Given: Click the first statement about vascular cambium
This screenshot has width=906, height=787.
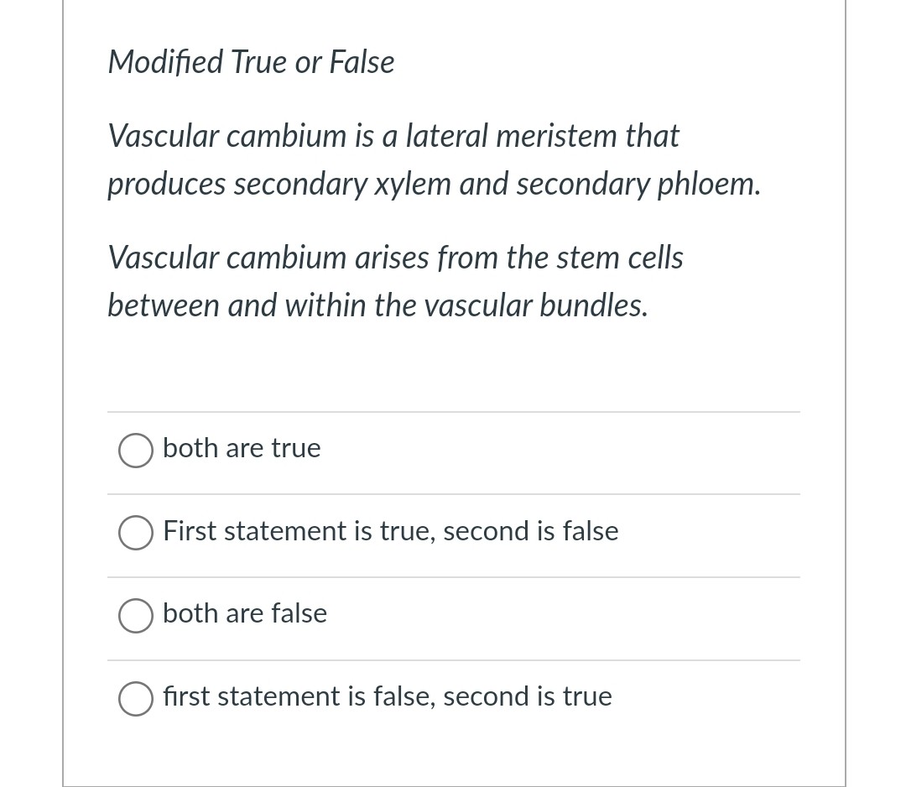Looking at the screenshot, I should pos(433,159).
